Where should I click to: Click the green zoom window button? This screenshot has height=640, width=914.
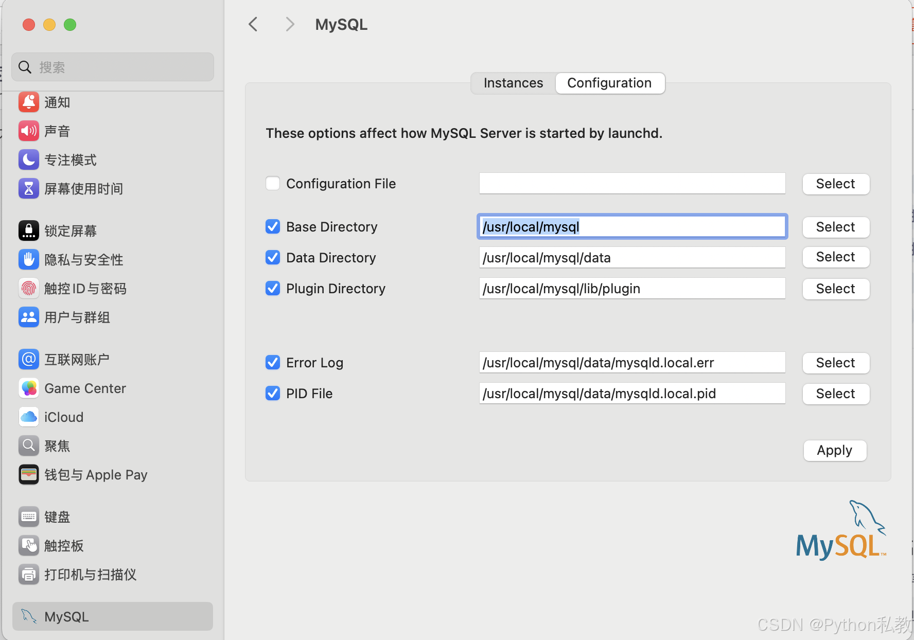point(70,25)
